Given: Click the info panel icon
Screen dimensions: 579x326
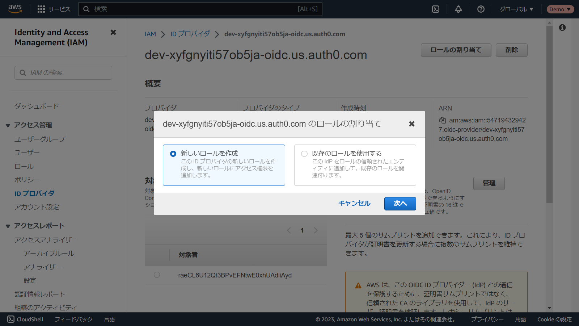Looking at the screenshot, I should click(562, 28).
